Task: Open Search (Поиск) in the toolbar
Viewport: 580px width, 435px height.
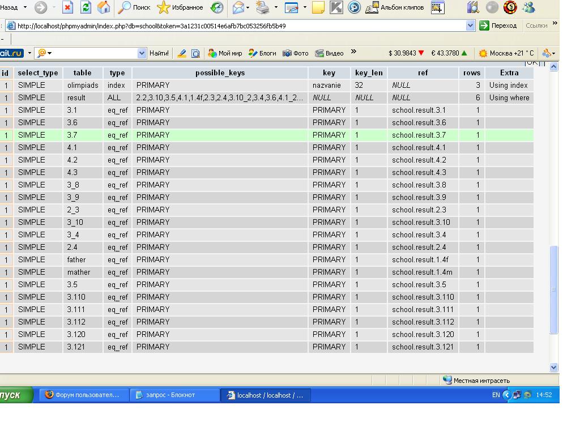Action: tap(134, 7)
